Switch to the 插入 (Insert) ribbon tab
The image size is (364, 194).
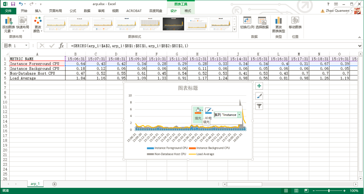click(x=38, y=11)
